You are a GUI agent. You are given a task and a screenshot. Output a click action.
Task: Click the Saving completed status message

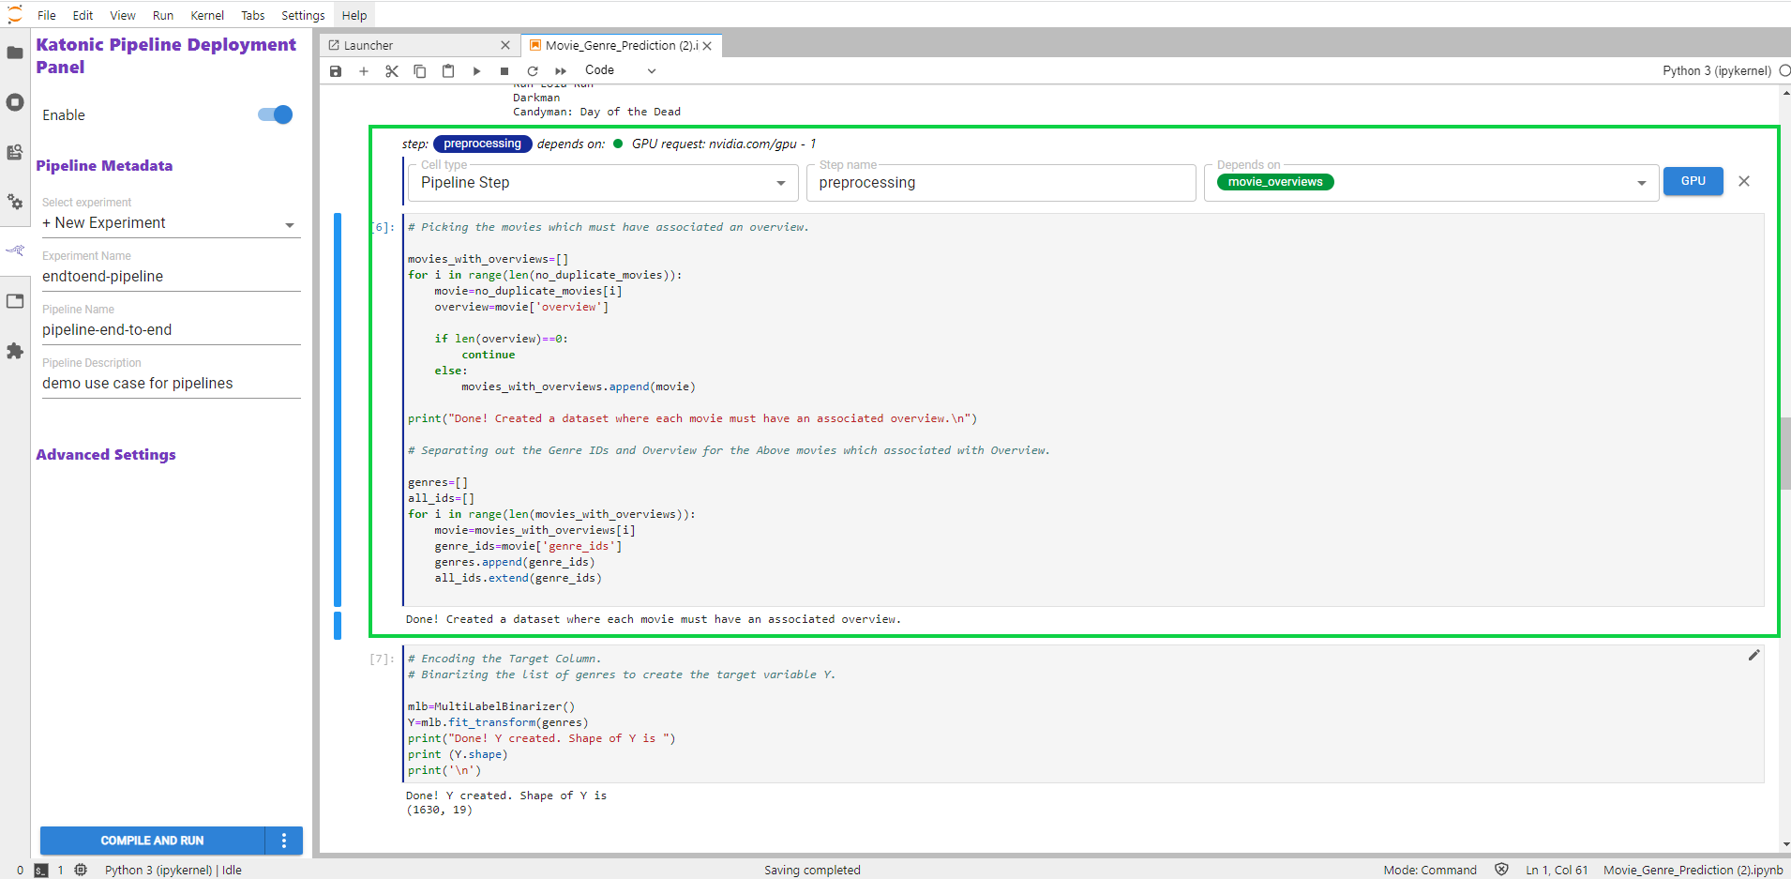click(812, 870)
